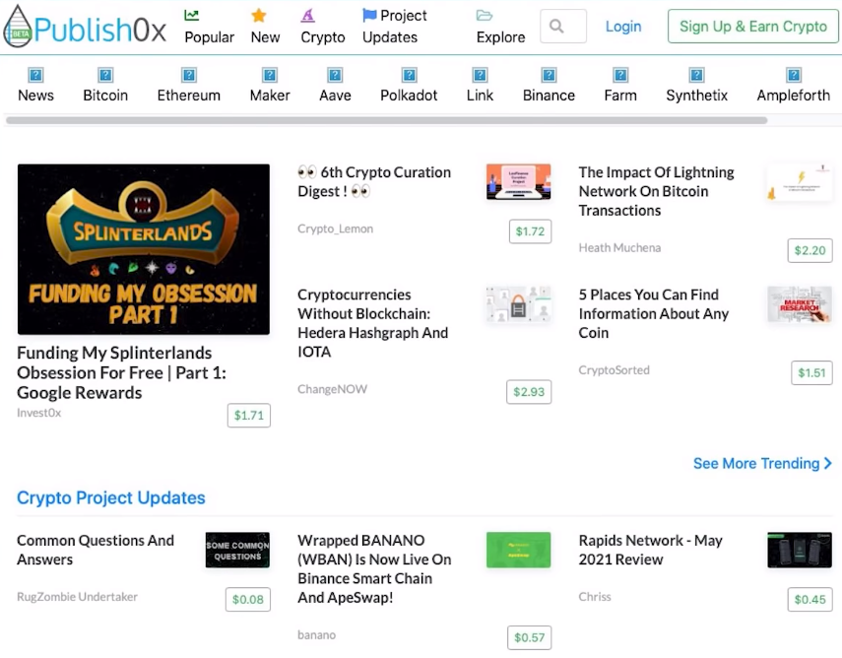Click the Binance category icon
The image size is (842, 658).
click(549, 75)
